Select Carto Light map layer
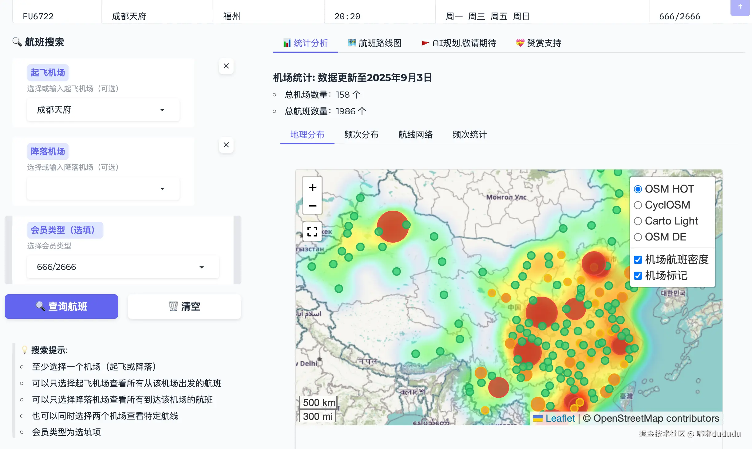752x449 pixels. pos(638,221)
